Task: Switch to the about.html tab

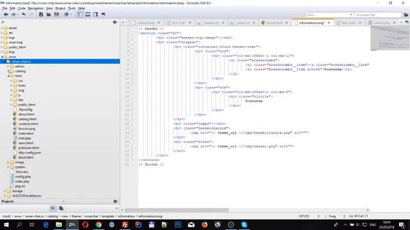Action: click(x=274, y=23)
